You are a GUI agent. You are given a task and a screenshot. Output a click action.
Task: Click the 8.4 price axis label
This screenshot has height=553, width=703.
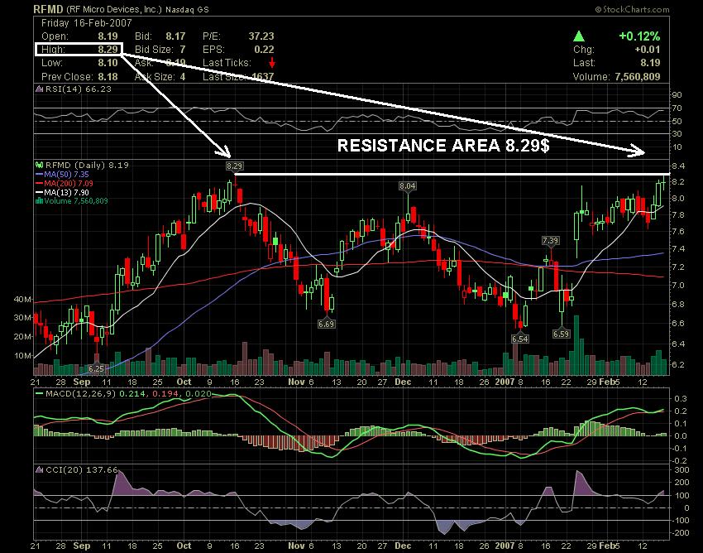[678, 166]
